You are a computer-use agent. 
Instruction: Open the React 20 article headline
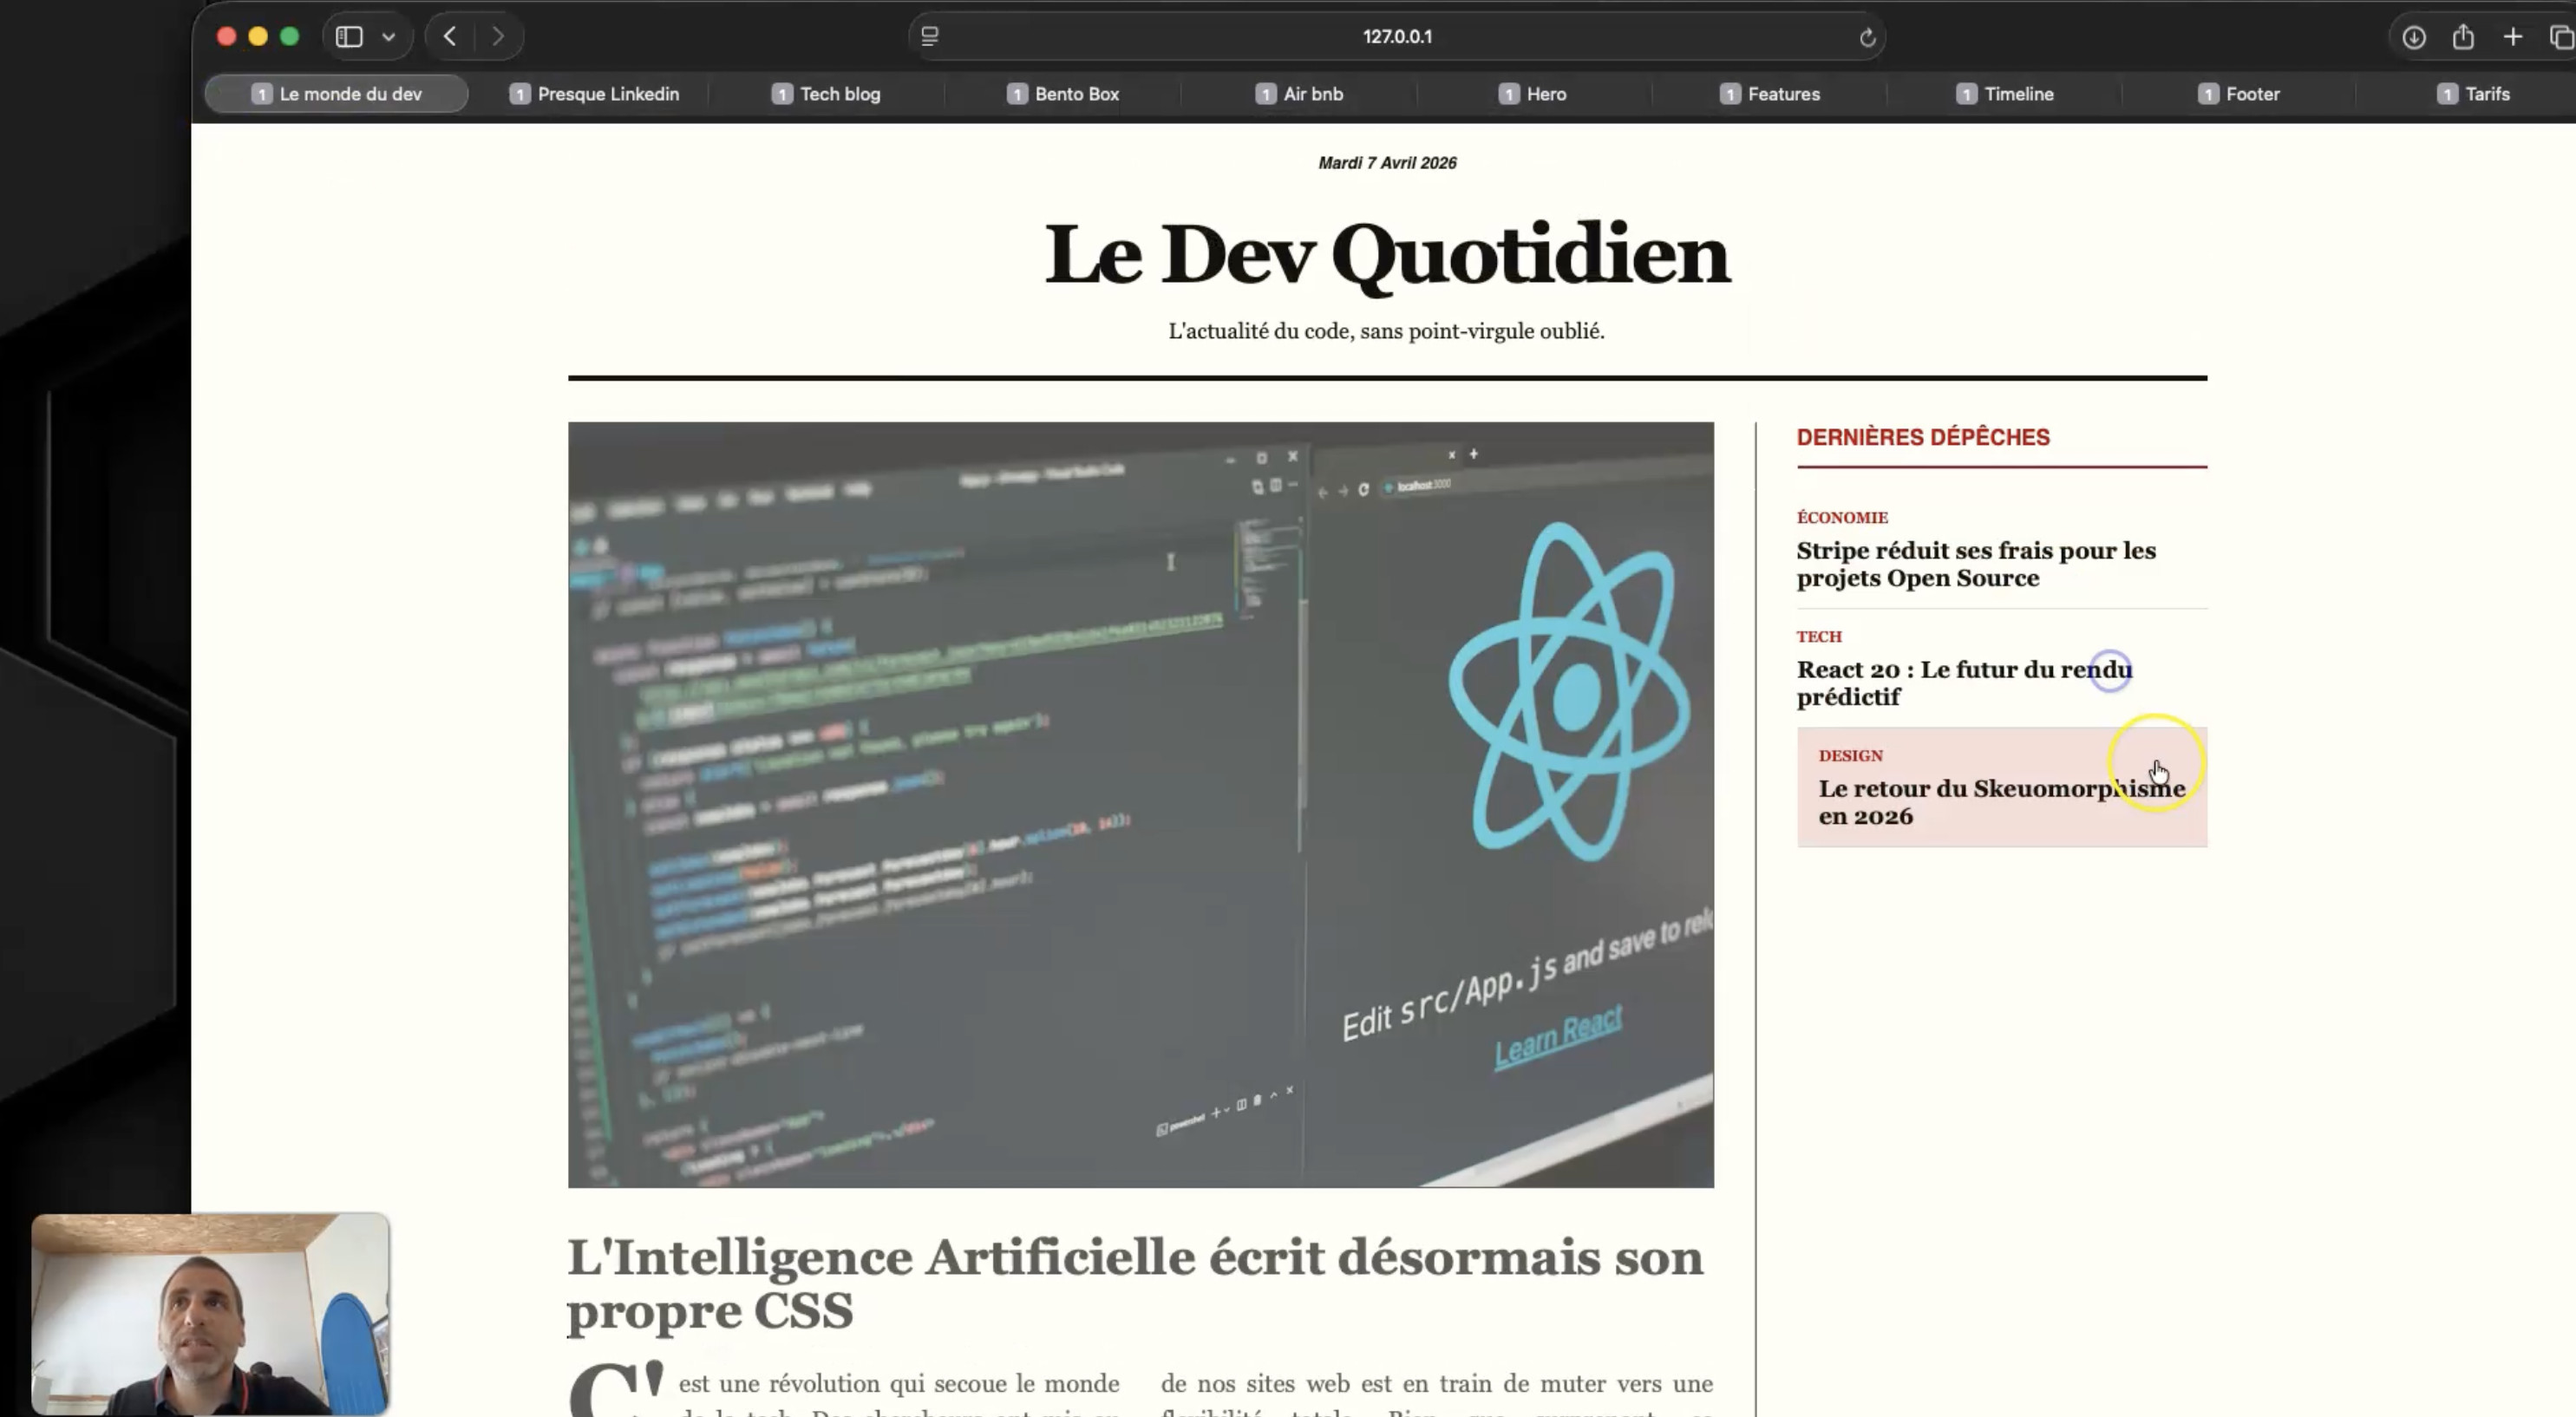[1963, 683]
